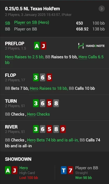Screen dimensions: 109x184
Task: Click the Hero's showdown Ace card
Action: tap(8, 170)
